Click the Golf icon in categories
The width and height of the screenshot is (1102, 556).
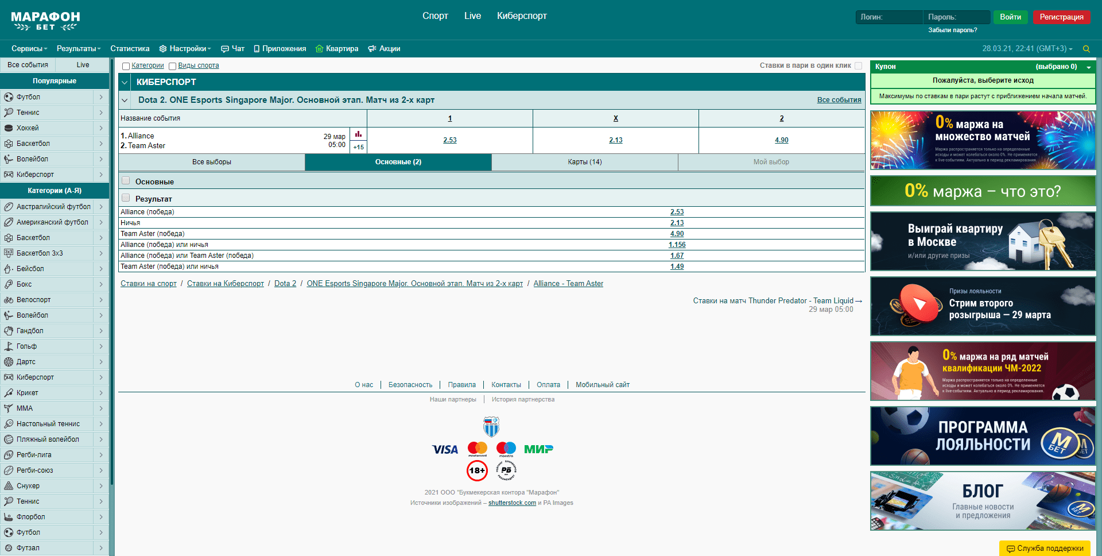click(x=9, y=346)
